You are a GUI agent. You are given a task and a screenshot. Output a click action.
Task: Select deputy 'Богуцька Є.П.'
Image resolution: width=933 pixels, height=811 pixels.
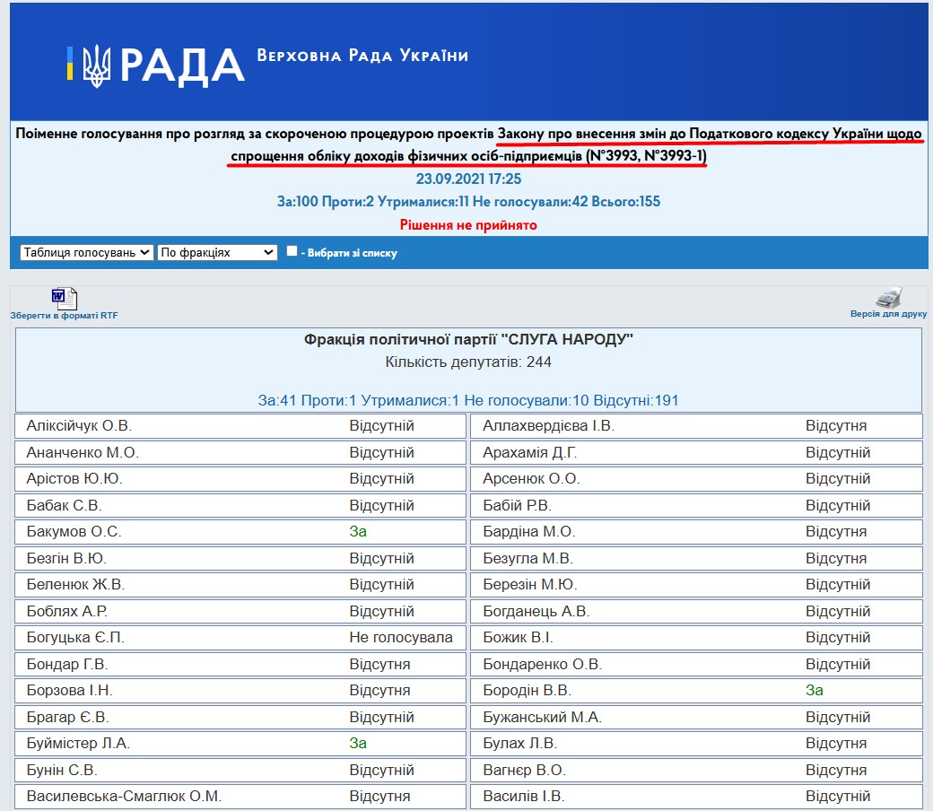(75, 638)
